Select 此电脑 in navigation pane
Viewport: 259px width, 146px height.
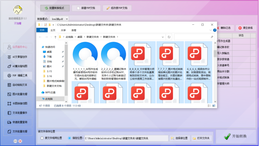[49, 99]
